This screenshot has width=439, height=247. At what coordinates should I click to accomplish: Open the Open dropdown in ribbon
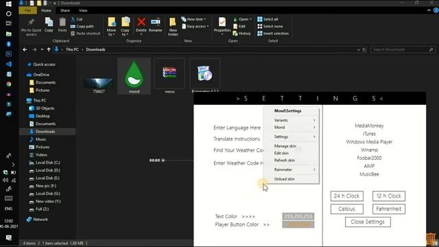242,19
